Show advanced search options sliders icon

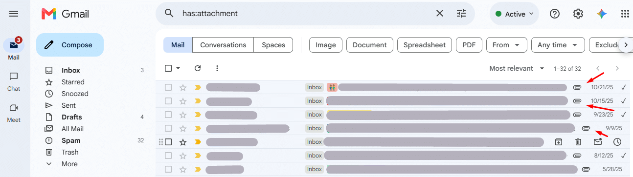click(x=461, y=14)
